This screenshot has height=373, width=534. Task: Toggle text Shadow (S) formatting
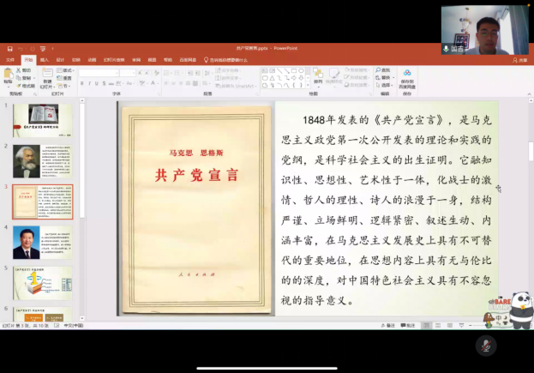tap(104, 83)
